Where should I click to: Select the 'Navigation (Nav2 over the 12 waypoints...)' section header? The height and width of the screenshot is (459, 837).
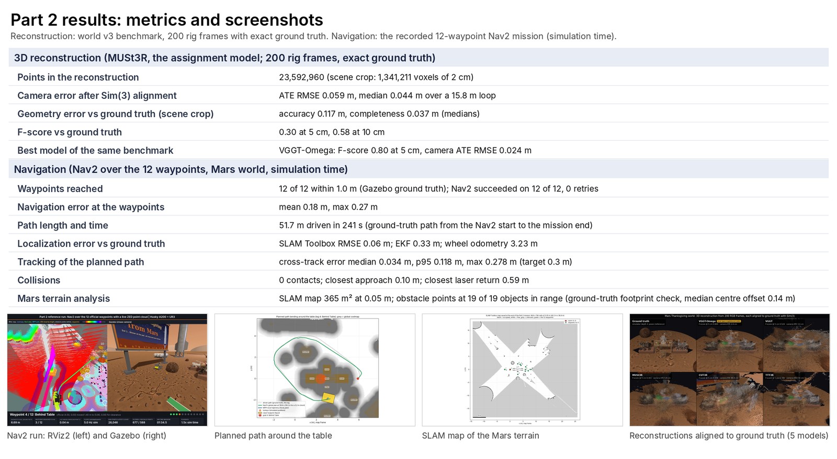(x=418, y=169)
